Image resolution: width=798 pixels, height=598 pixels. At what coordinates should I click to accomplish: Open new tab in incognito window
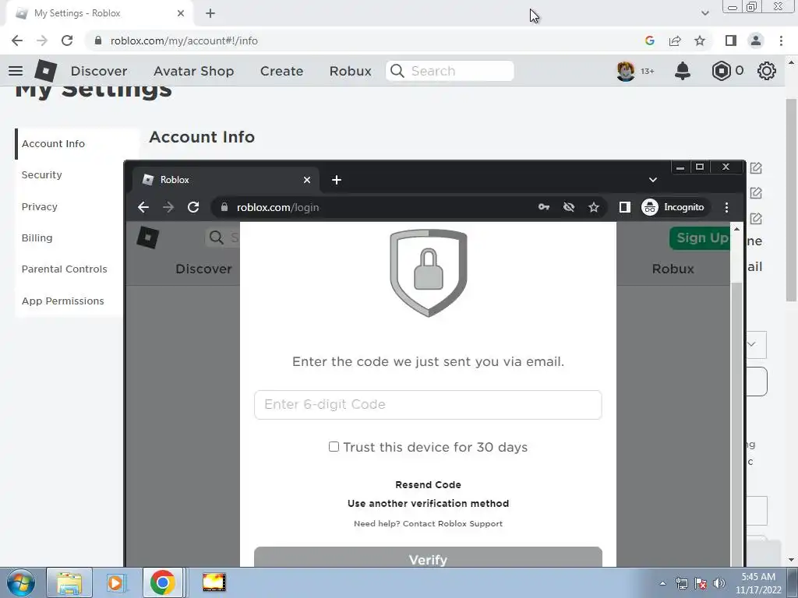coord(337,180)
